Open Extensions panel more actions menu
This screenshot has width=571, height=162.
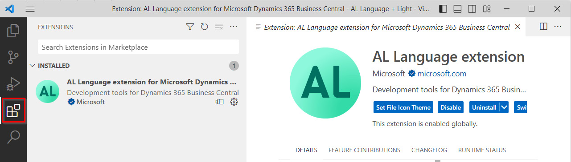[234, 27]
